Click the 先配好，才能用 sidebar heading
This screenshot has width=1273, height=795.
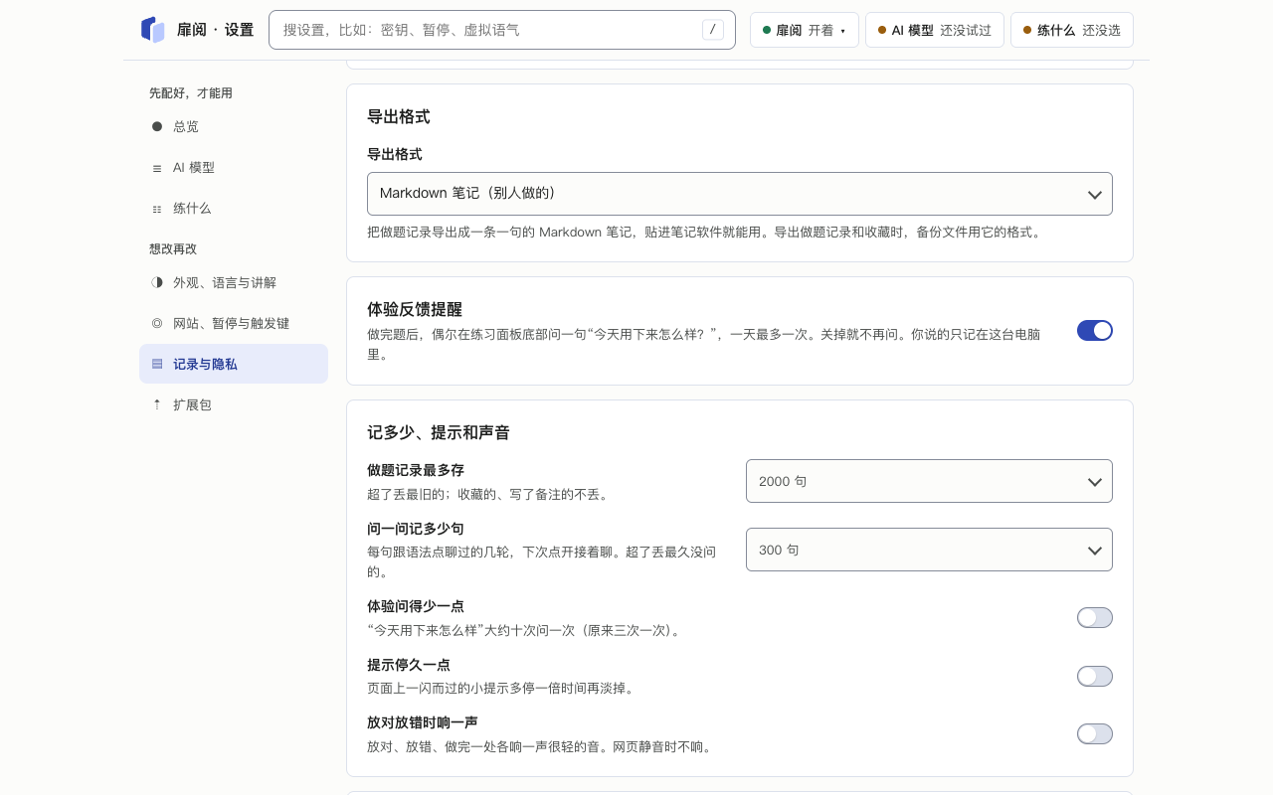pyautogui.click(x=191, y=93)
